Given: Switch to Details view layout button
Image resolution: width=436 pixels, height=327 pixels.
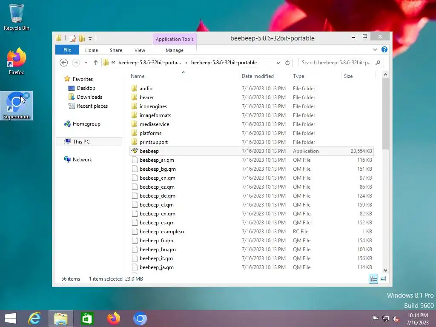Looking at the screenshot, I should pyautogui.click(x=373, y=278).
